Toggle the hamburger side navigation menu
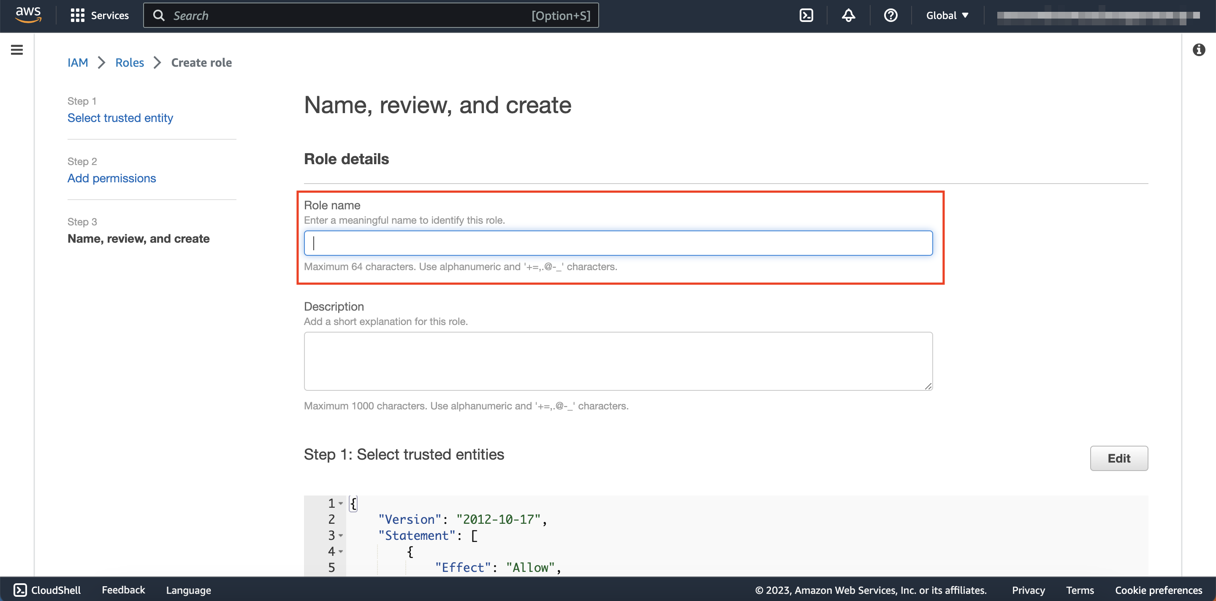Viewport: 1216px width, 601px height. tap(17, 50)
